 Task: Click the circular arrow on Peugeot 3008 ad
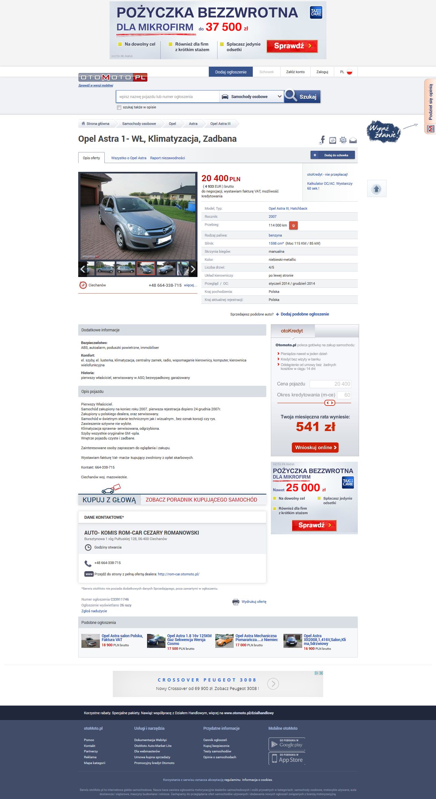(x=273, y=684)
